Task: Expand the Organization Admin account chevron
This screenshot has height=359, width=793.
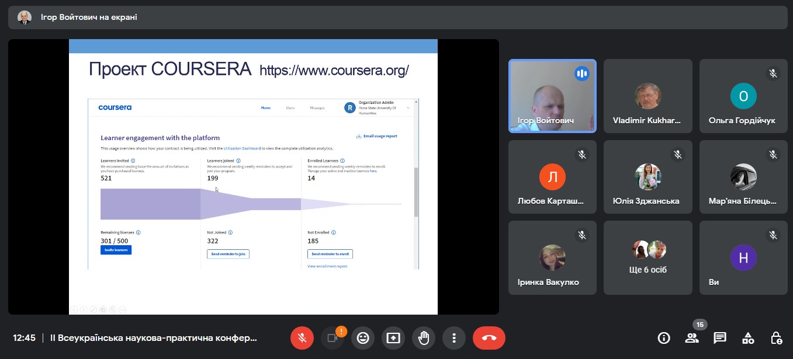Action: [x=408, y=107]
